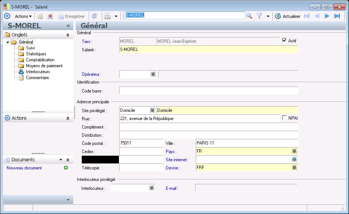This screenshot has width=349, height=214.
Task: Enable the NPAI checkbox
Action: pos(285,118)
